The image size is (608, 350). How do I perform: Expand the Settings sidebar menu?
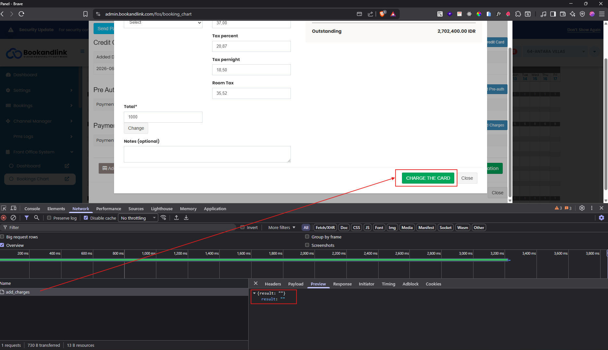pos(39,90)
